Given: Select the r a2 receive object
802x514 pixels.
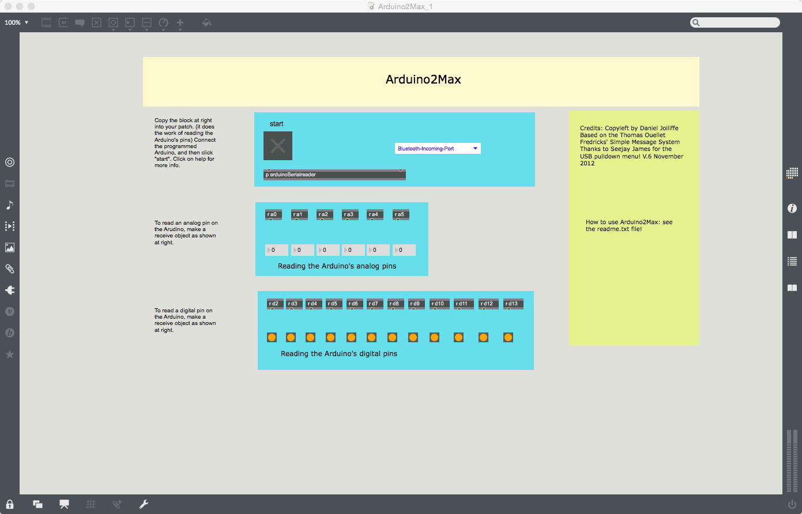Looking at the screenshot, I should point(325,214).
